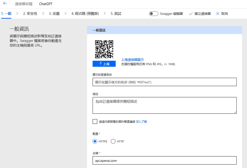Click the chevron after 1. 一般
This screenshot has height=168, width=247.
point(17,14)
